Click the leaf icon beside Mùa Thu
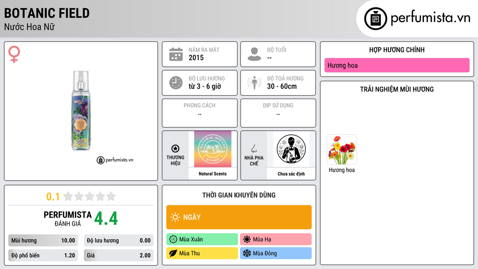 [173, 253]
